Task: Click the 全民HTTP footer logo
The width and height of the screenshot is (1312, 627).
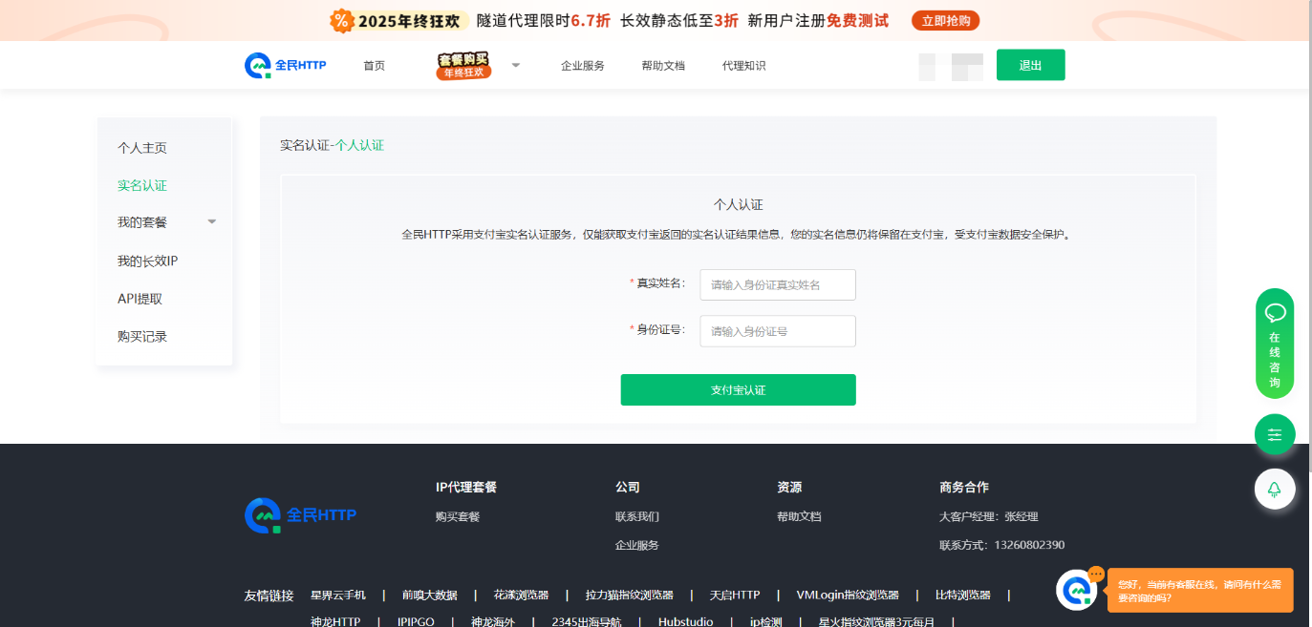Action: tap(300, 514)
